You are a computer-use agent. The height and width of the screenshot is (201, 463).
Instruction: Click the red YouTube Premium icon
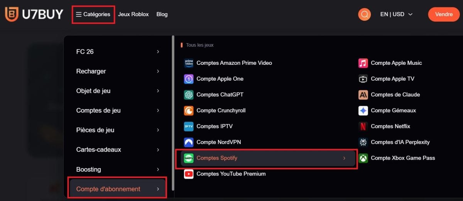[x=189, y=174]
